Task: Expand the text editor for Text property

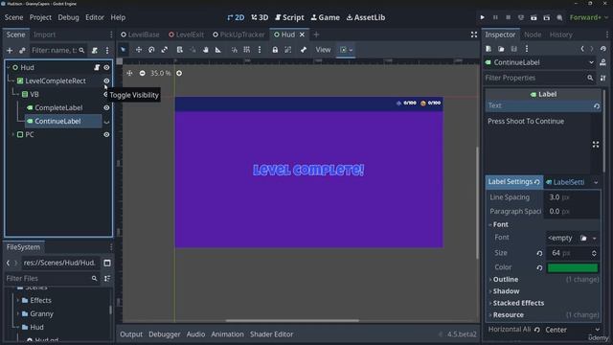Action: pyautogui.click(x=596, y=145)
